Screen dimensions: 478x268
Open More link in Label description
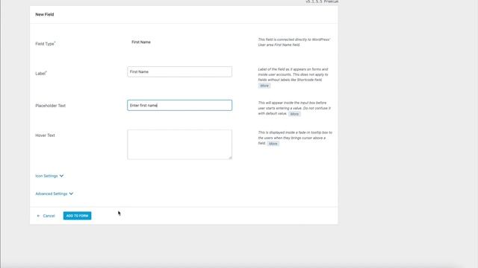264,86
